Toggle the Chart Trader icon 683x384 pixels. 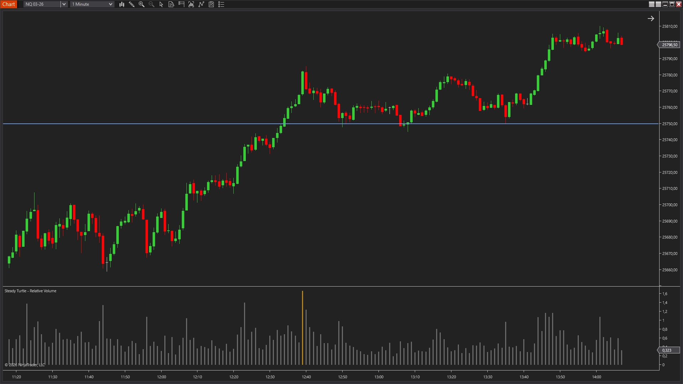pos(181,4)
